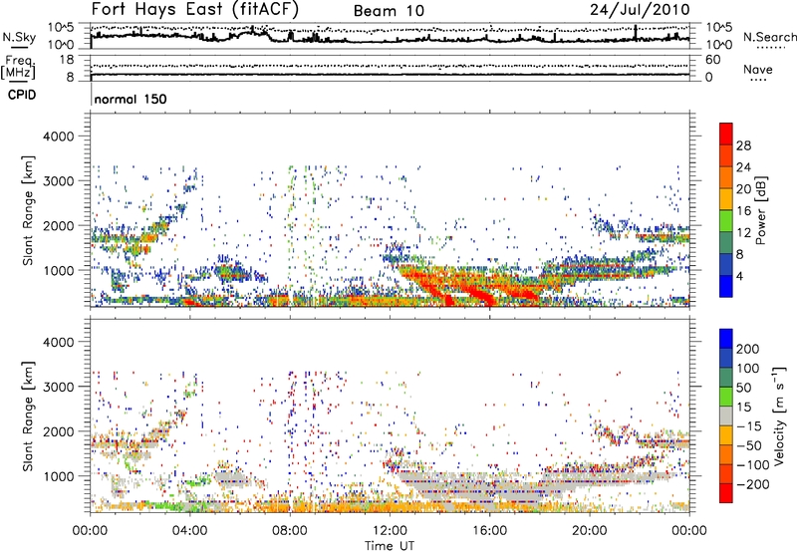Click the date '24/Jul/2010'

640,10
